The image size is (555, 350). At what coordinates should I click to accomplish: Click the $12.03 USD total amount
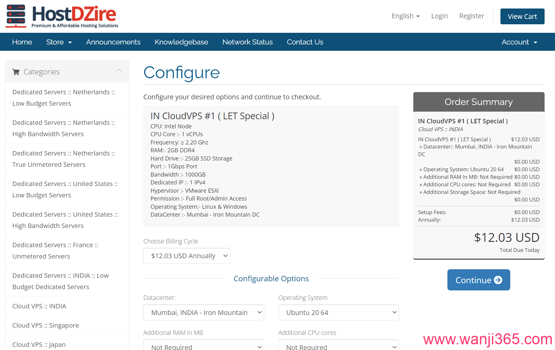click(507, 237)
